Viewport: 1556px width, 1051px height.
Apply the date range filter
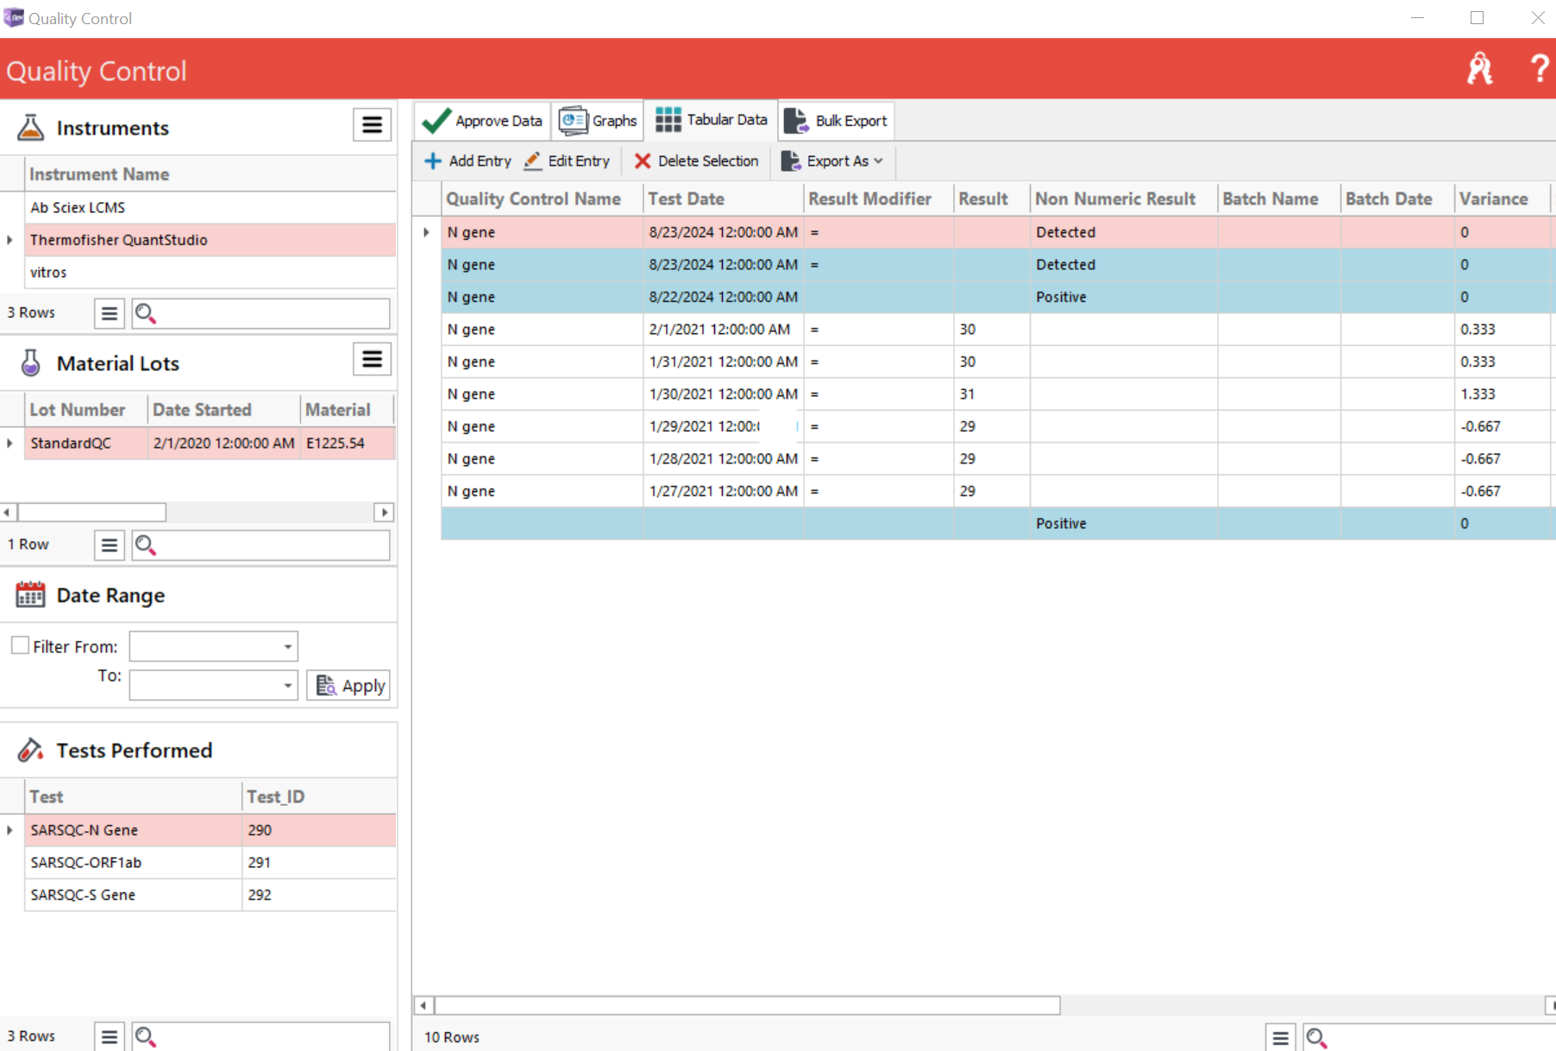point(348,686)
